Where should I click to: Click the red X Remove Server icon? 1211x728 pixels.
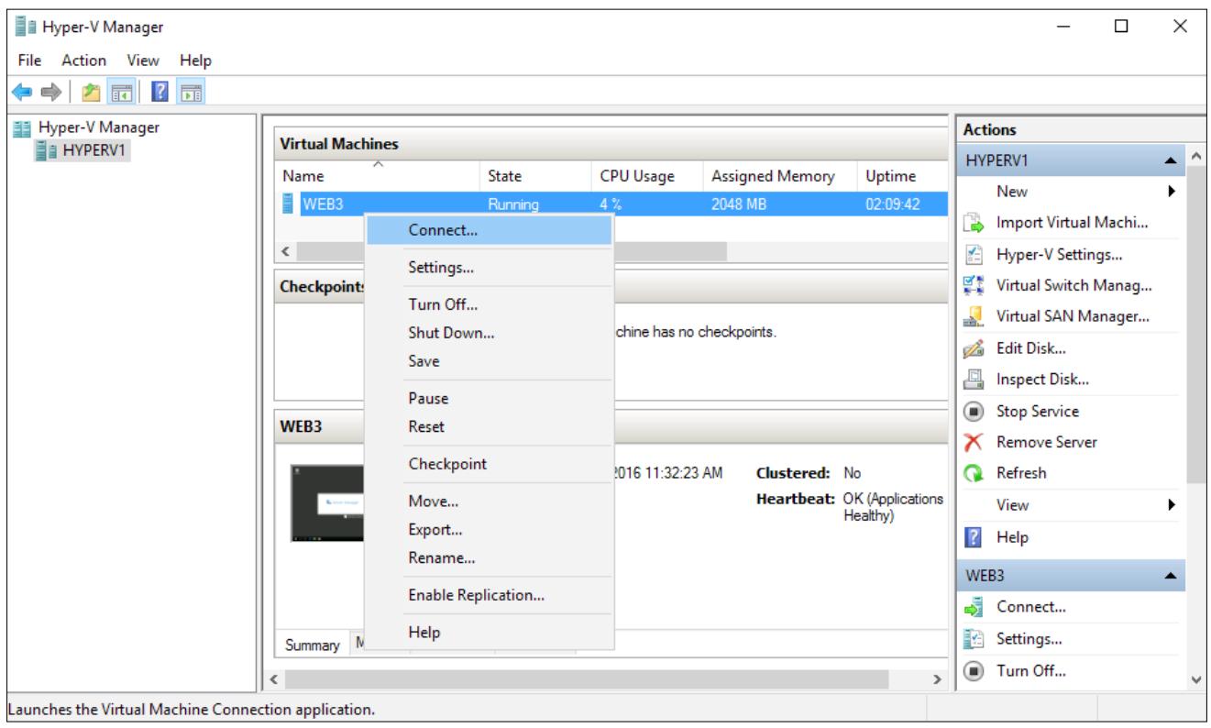coord(974,442)
